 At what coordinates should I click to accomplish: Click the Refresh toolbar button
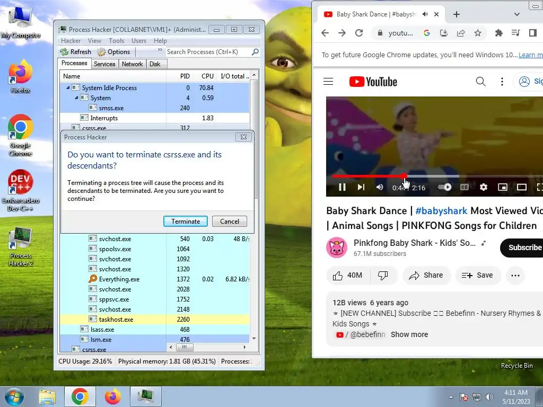(x=76, y=52)
